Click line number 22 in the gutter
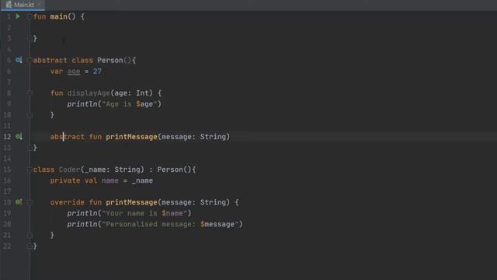This screenshot has width=497, height=280. 7,246
